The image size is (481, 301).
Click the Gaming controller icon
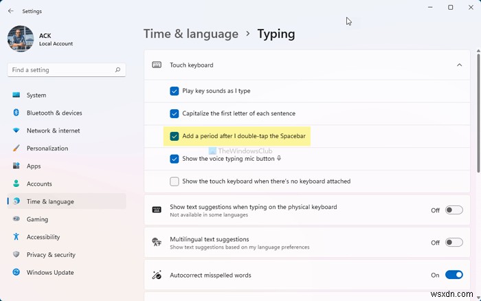click(16, 219)
